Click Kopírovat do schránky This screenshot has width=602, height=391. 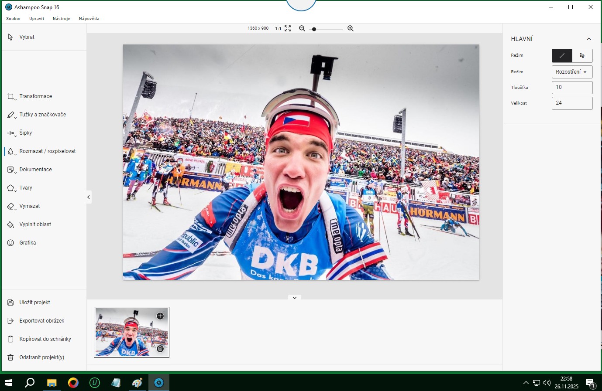tap(45, 339)
